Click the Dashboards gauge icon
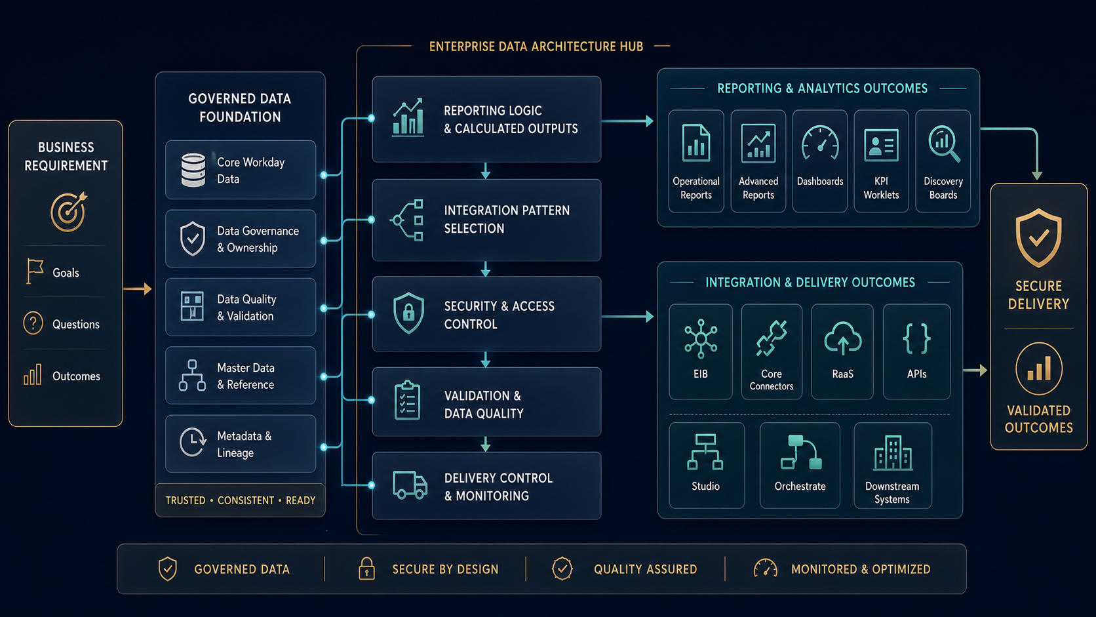 click(x=820, y=142)
